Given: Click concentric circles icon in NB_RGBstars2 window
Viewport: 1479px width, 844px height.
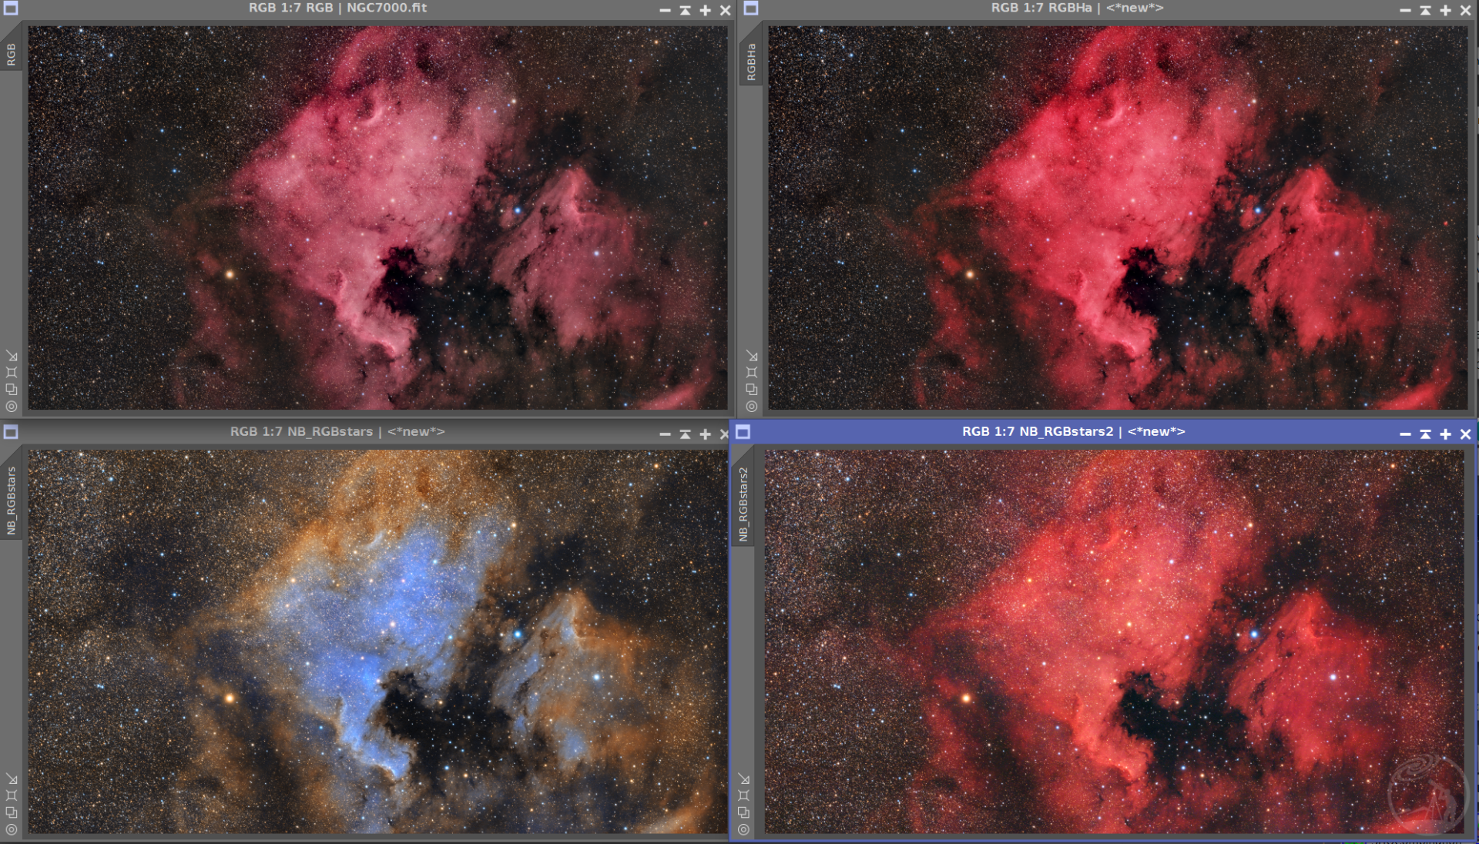Looking at the screenshot, I should coord(743,829).
